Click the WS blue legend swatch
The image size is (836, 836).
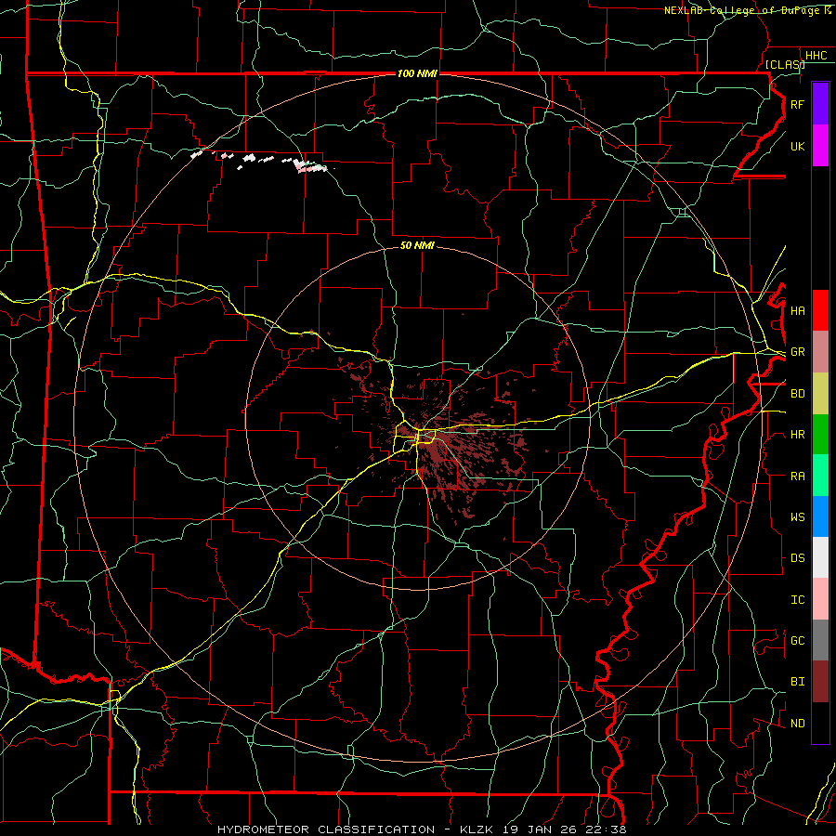pos(820,516)
